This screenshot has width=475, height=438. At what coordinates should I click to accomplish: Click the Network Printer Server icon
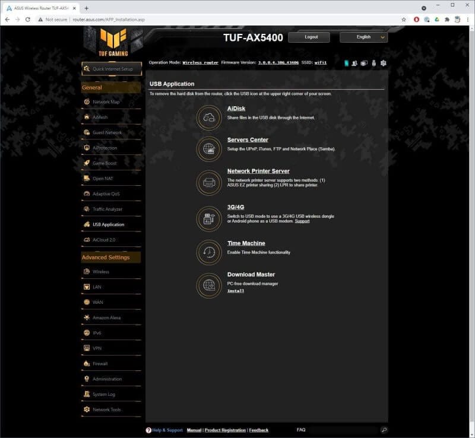point(208,182)
